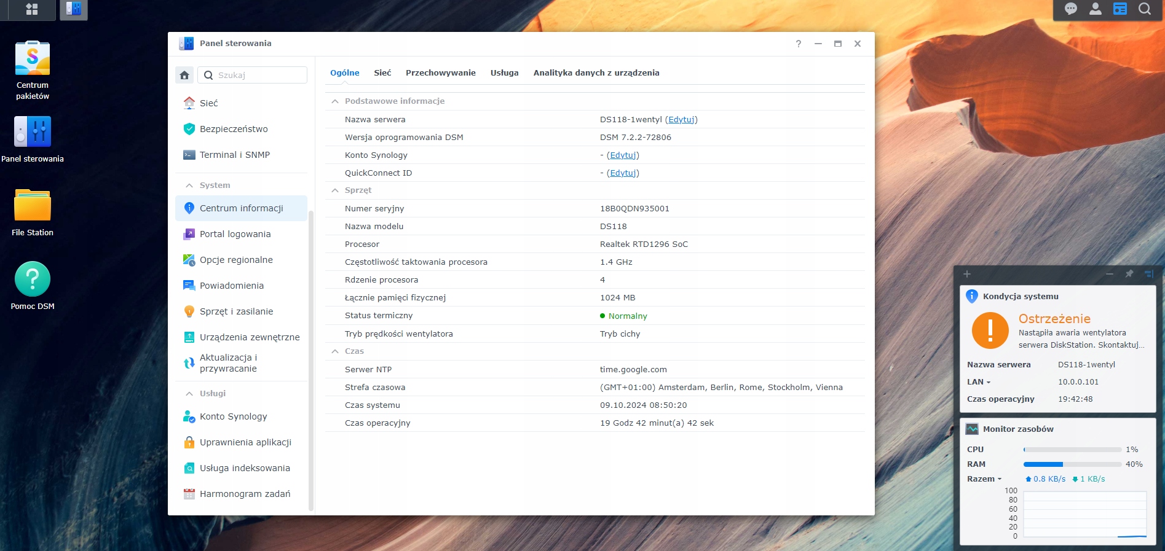Open Portal logowania settings
This screenshot has width=1165, height=551.
pos(241,234)
